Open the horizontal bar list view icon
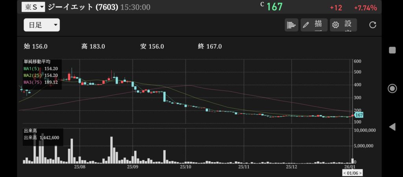403x177 pixels. click(291, 25)
